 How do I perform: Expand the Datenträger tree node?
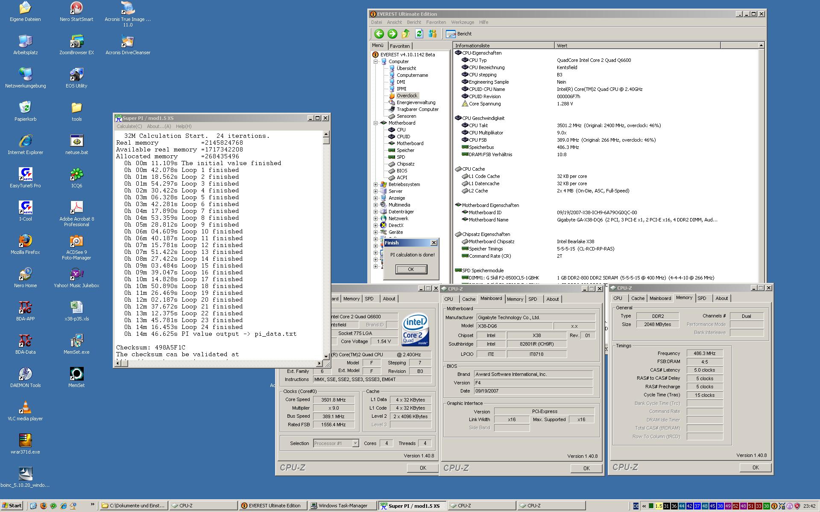(x=376, y=212)
